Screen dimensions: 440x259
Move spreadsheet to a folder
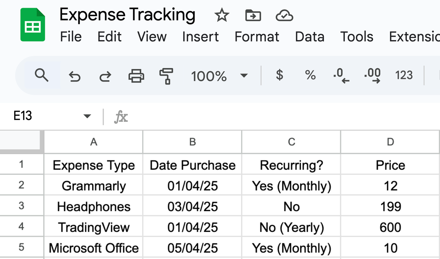pyautogui.click(x=253, y=15)
